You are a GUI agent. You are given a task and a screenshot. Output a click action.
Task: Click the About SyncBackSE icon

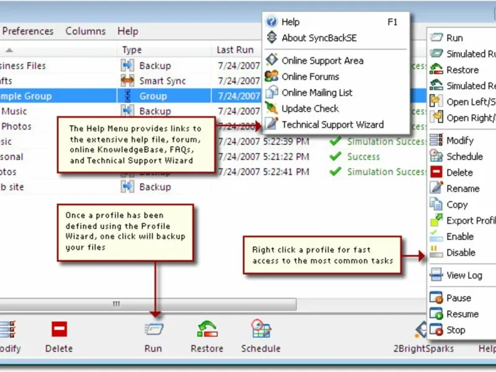tap(272, 37)
